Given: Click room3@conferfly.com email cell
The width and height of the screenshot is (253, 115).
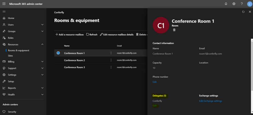Looking at the screenshot, I should point(127,67).
